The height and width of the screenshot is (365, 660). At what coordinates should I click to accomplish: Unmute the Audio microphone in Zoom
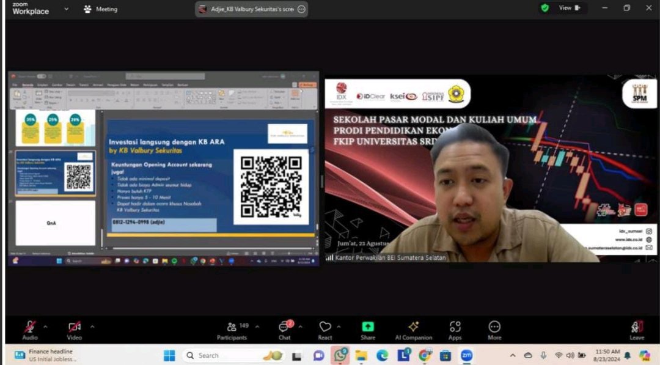[29, 327]
